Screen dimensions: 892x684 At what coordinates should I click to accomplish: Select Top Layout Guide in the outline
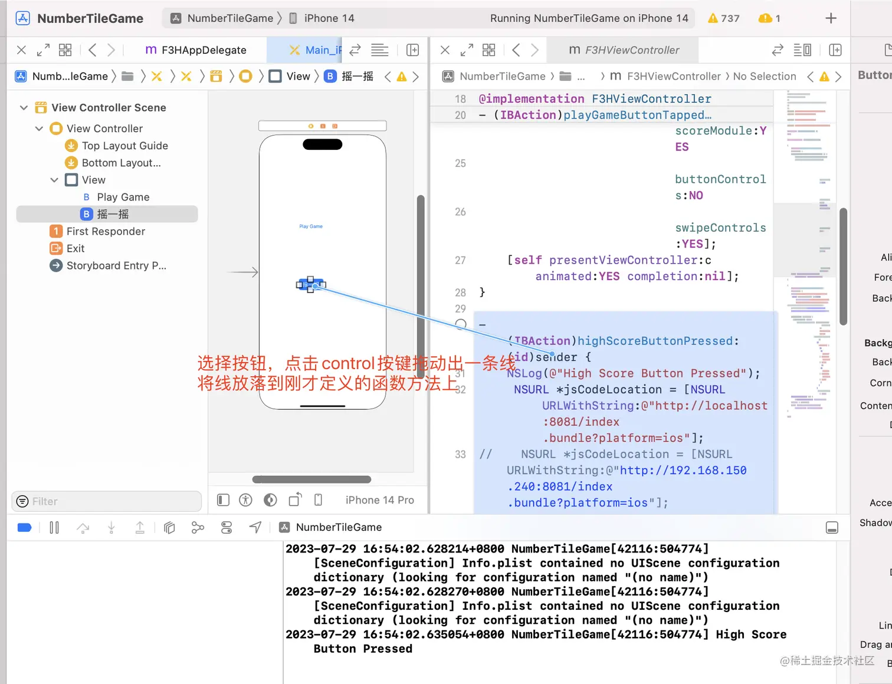[116, 146]
